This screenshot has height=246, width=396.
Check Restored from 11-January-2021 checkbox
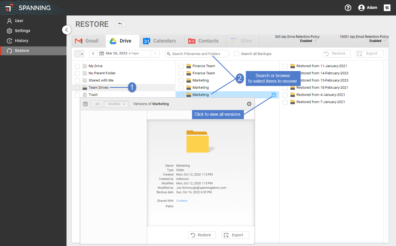pos(285,66)
